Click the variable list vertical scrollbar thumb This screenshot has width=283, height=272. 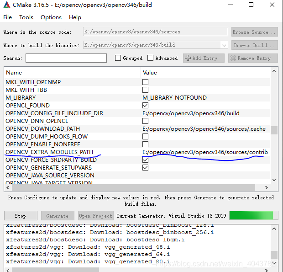pyautogui.click(x=274, y=130)
